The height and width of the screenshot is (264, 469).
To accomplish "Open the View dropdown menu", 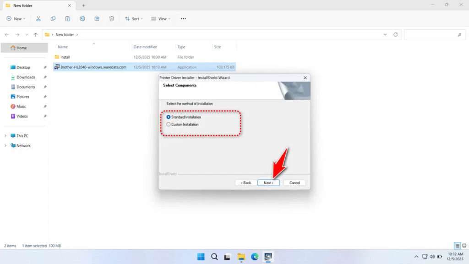I will [x=161, y=18].
